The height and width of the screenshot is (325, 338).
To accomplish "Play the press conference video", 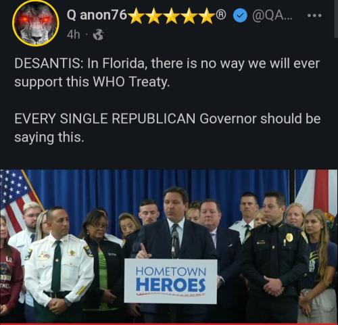I will pos(169,247).
